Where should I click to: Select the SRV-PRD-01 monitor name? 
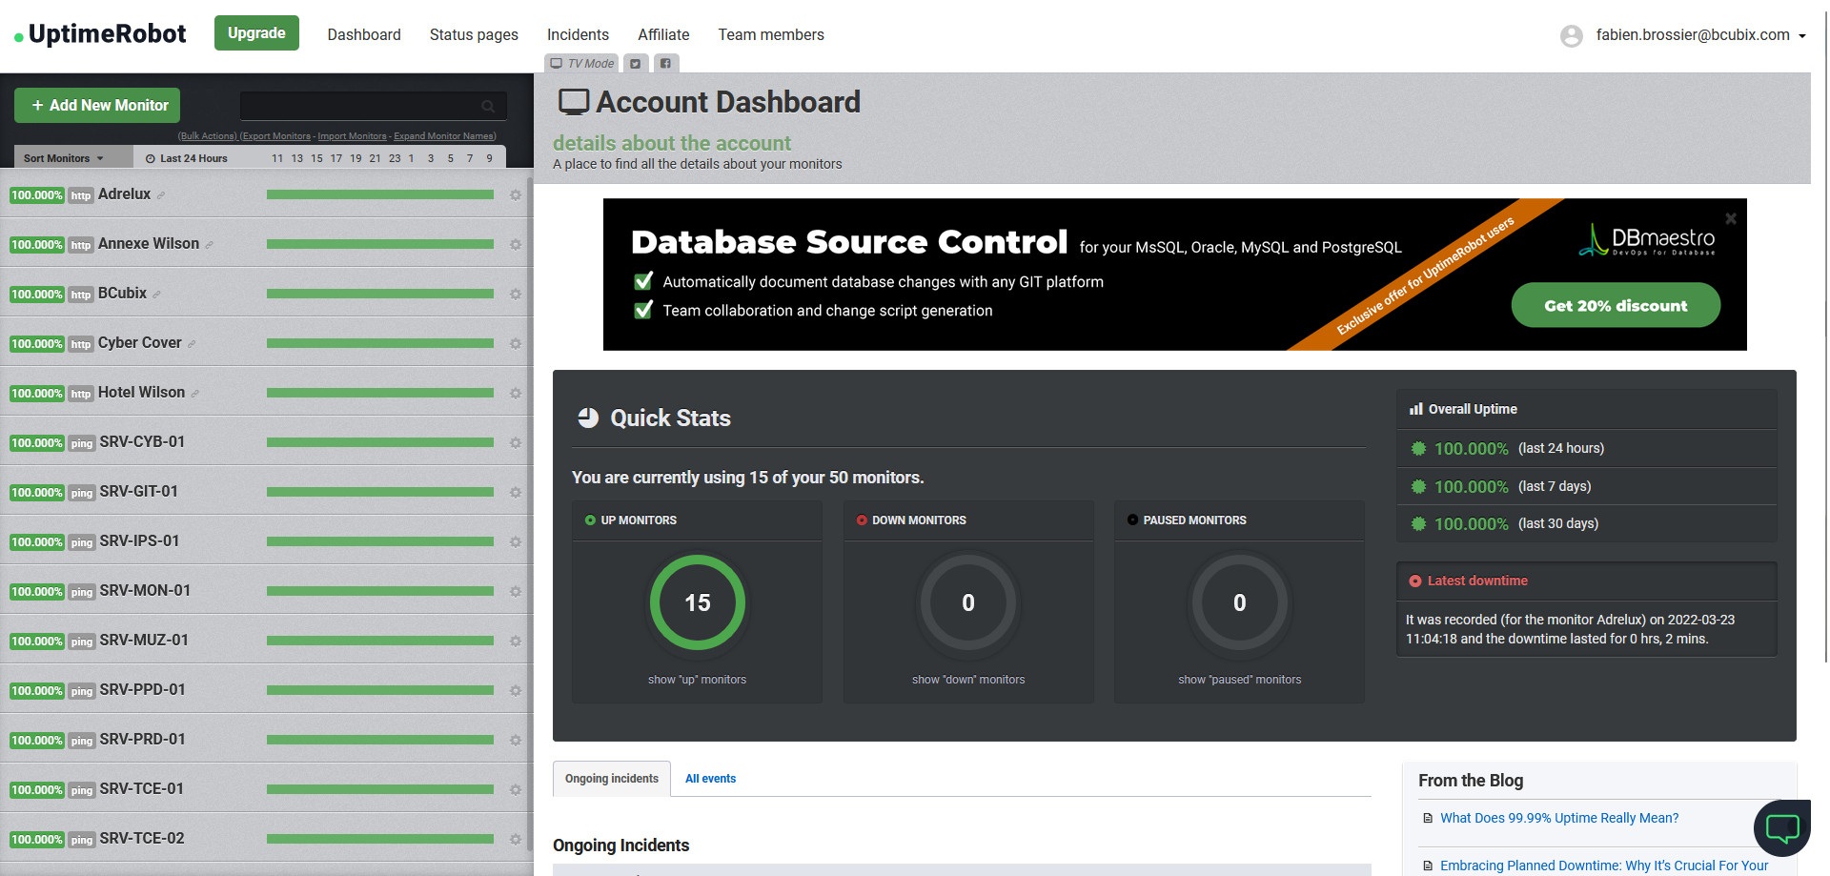pyautogui.click(x=143, y=740)
